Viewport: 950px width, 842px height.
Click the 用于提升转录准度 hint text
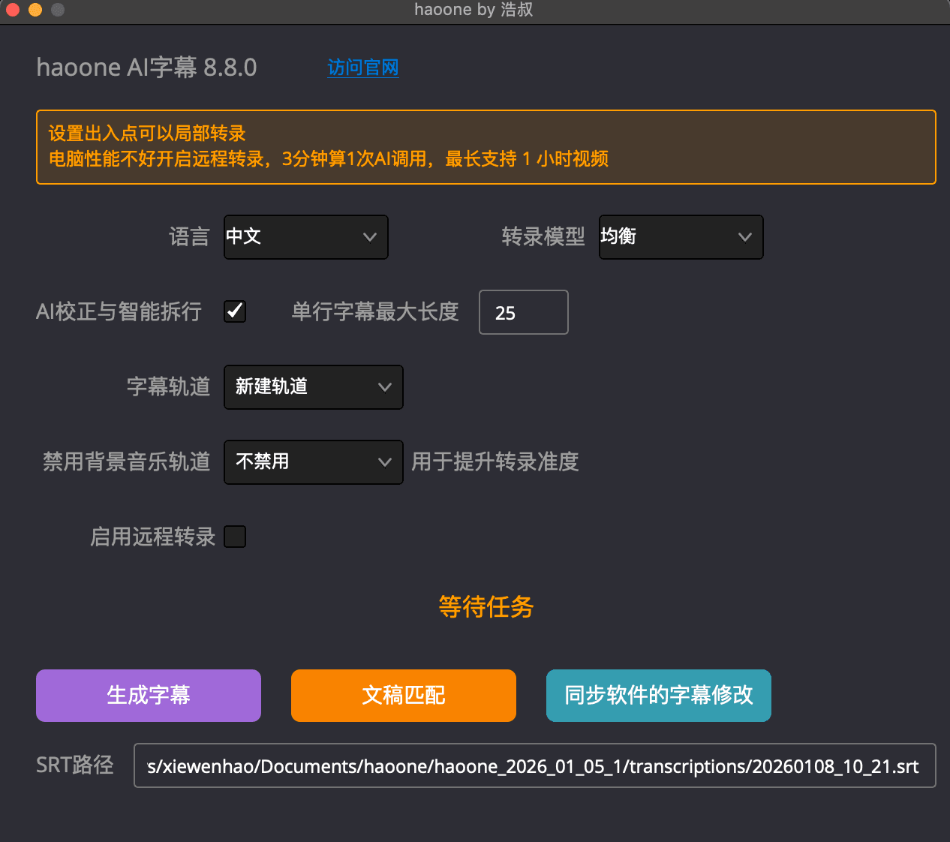[495, 462]
